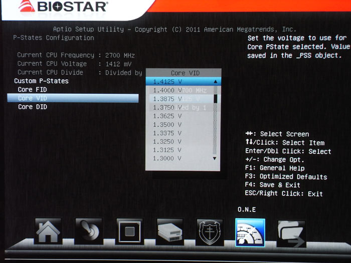Click the F4: Save & Exit hint

273,185
